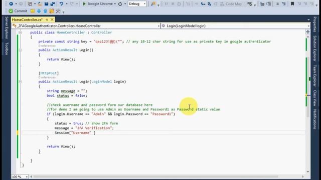The width and height of the screenshot is (321, 180).
Task: Click the blue Step Over icon
Action: (209, 4)
